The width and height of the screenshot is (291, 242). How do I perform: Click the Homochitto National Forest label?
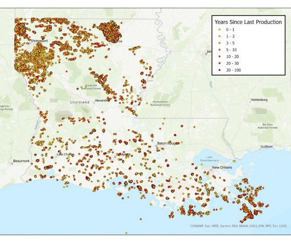[160, 103]
